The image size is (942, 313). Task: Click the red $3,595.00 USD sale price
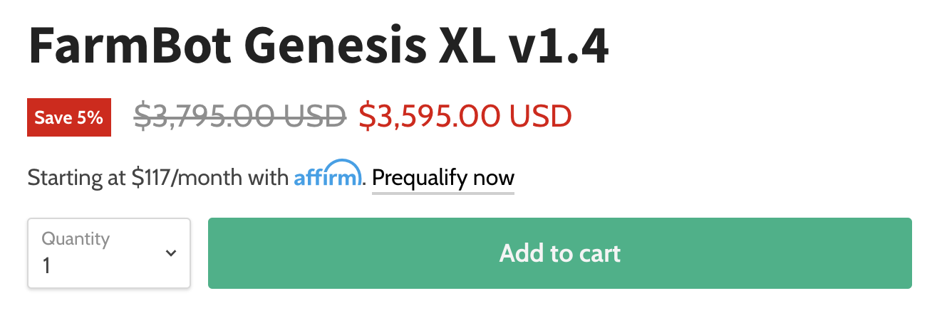pos(465,117)
